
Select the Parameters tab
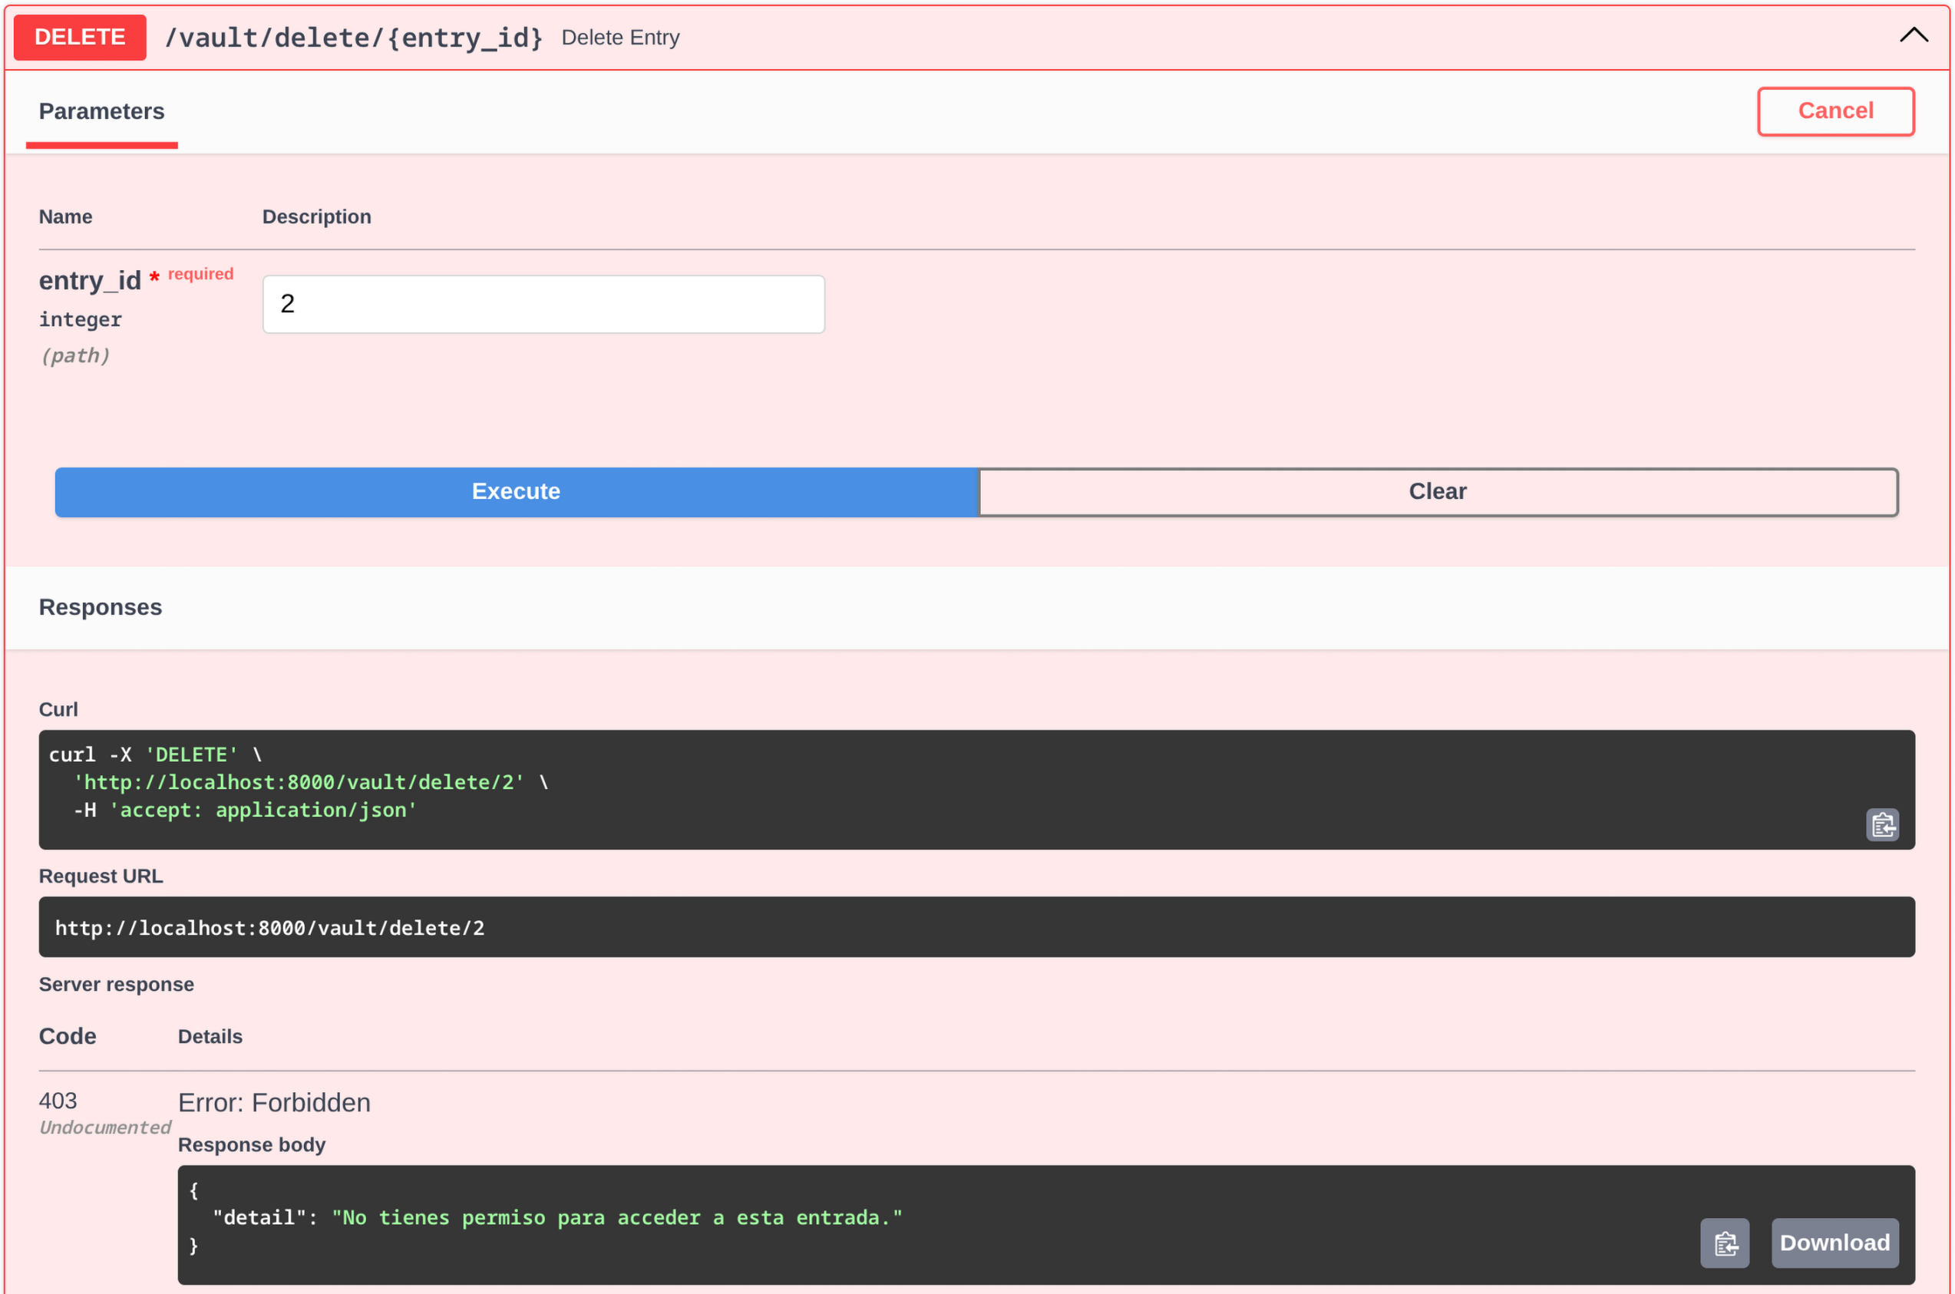(x=101, y=111)
